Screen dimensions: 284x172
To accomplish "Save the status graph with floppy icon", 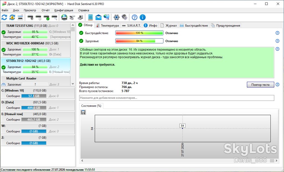I will [x=83, y=112].
